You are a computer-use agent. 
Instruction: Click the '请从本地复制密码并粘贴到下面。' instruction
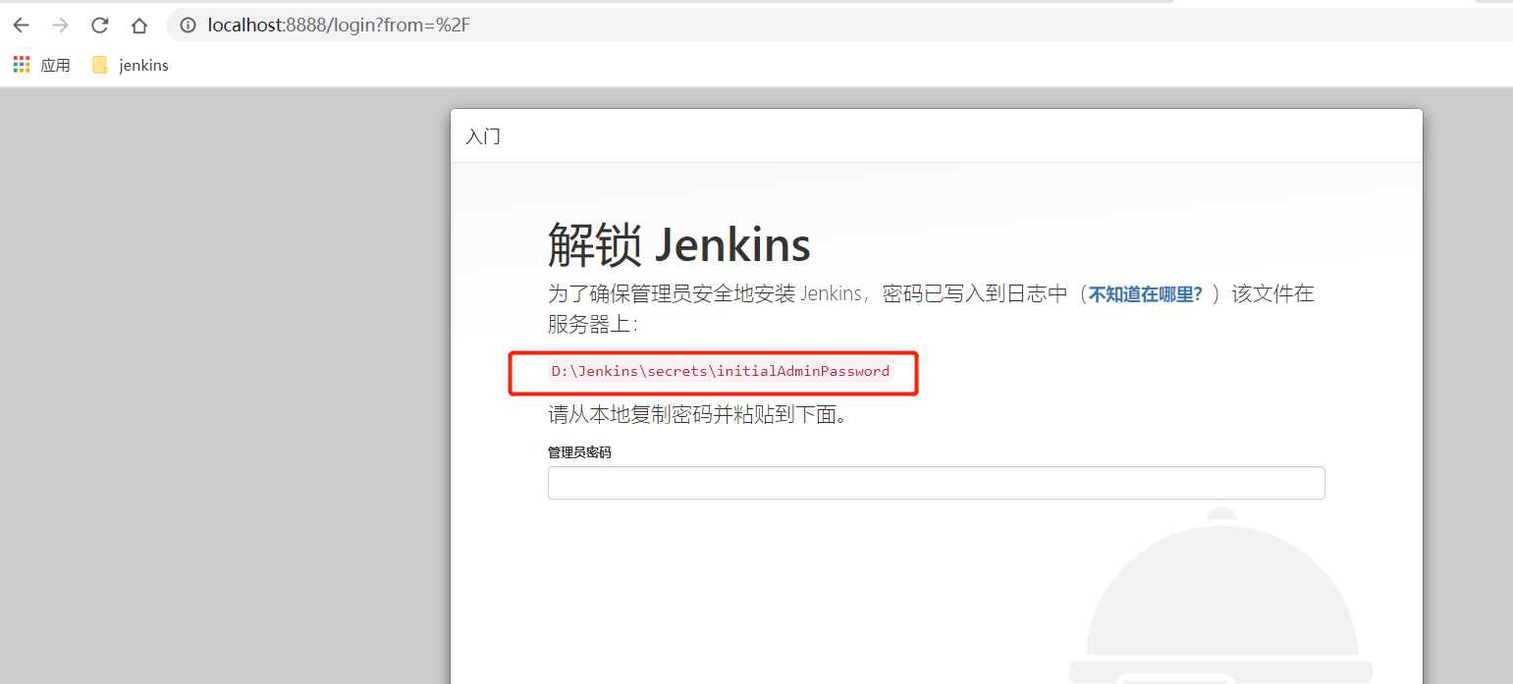point(698,414)
